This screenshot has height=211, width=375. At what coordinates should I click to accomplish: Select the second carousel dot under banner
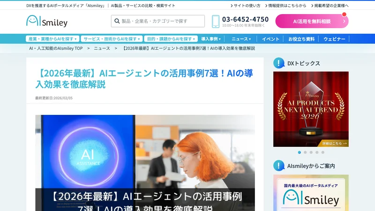(305, 152)
